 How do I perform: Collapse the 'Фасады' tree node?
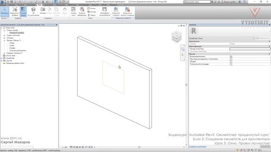pyautogui.click(x=4, y=41)
